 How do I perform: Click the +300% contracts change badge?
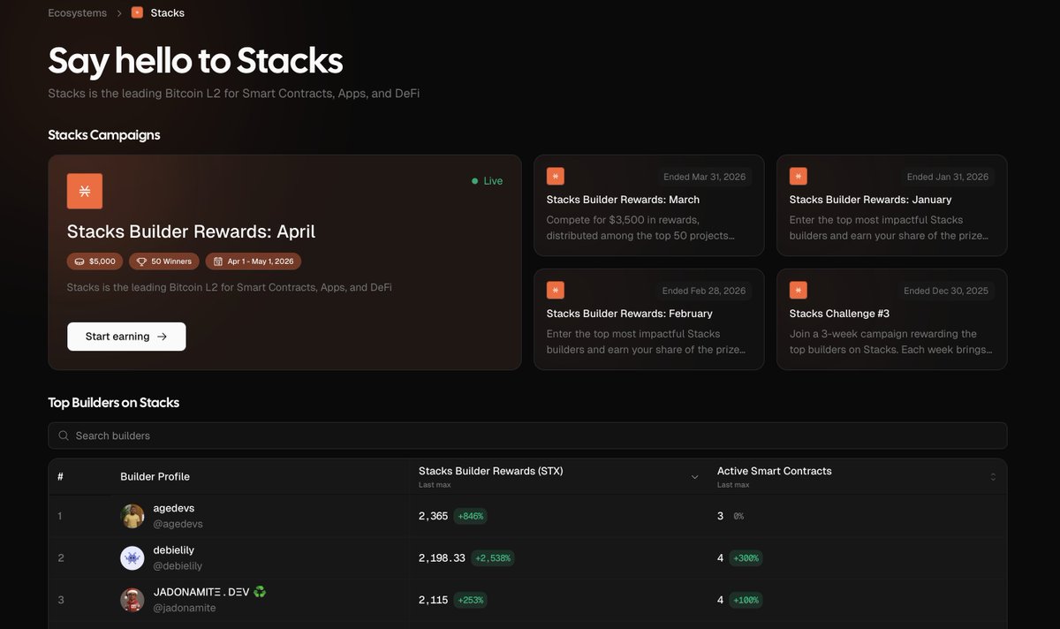click(x=746, y=558)
